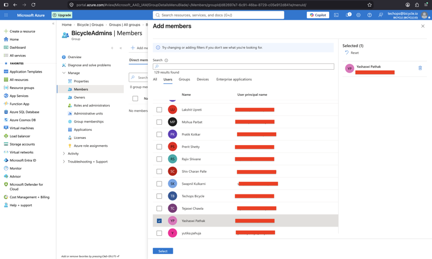Collapse the left portal sidebar
The width and height of the screenshot is (432, 259).
coord(53,24)
